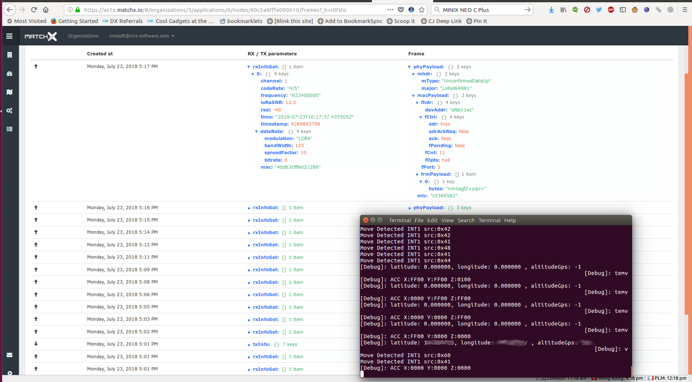Go back with the browser back arrow

pyautogui.click(x=10, y=10)
